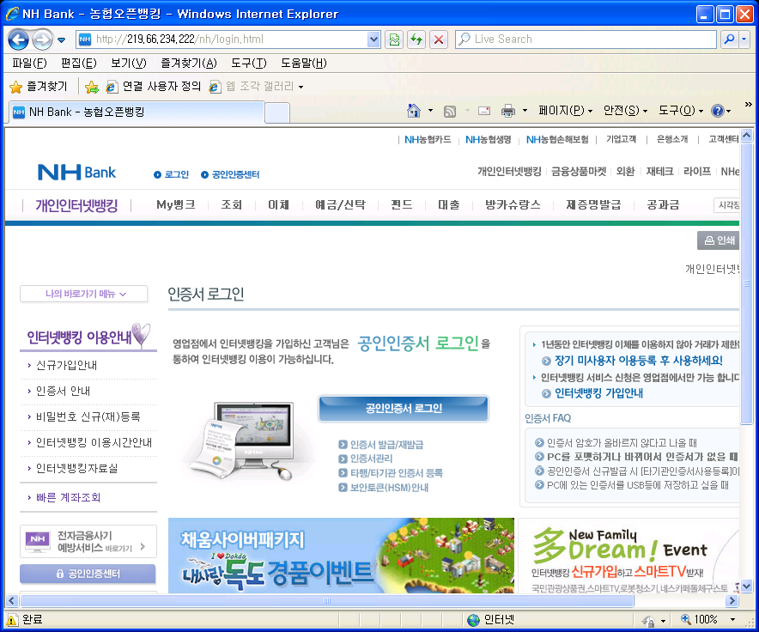Image resolution: width=759 pixels, height=632 pixels.
Task: Click the Stop loading icon
Action: point(439,39)
